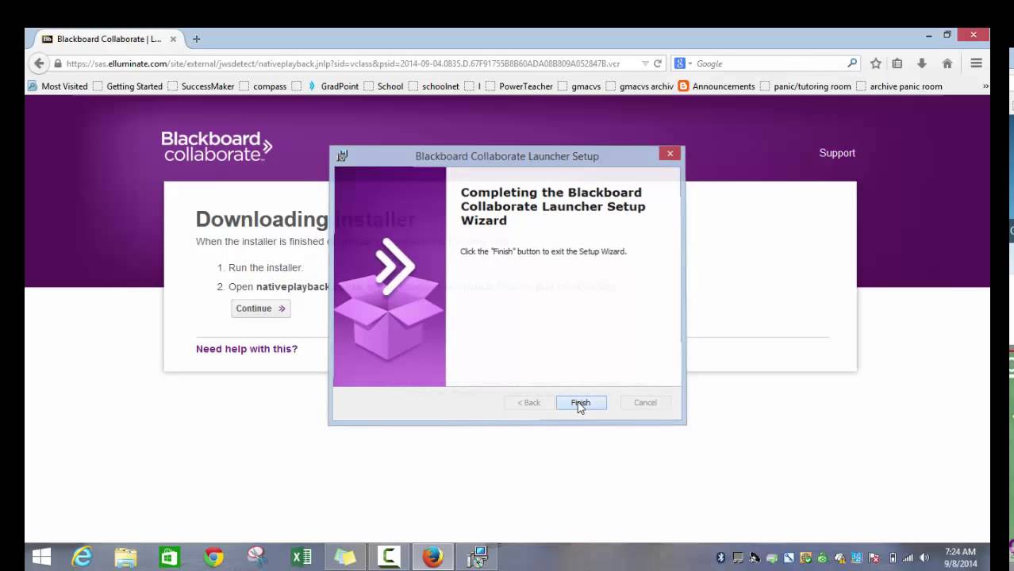Open the 'Need help with this?' link
This screenshot has width=1014, height=571.
click(x=247, y=349)
